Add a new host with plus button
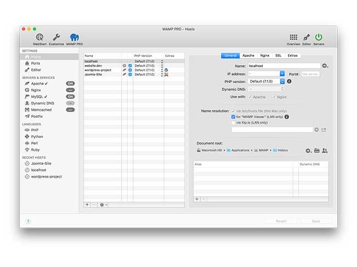Screen dimensions: 357x267 pyautogui.click(x=87, y=205)
